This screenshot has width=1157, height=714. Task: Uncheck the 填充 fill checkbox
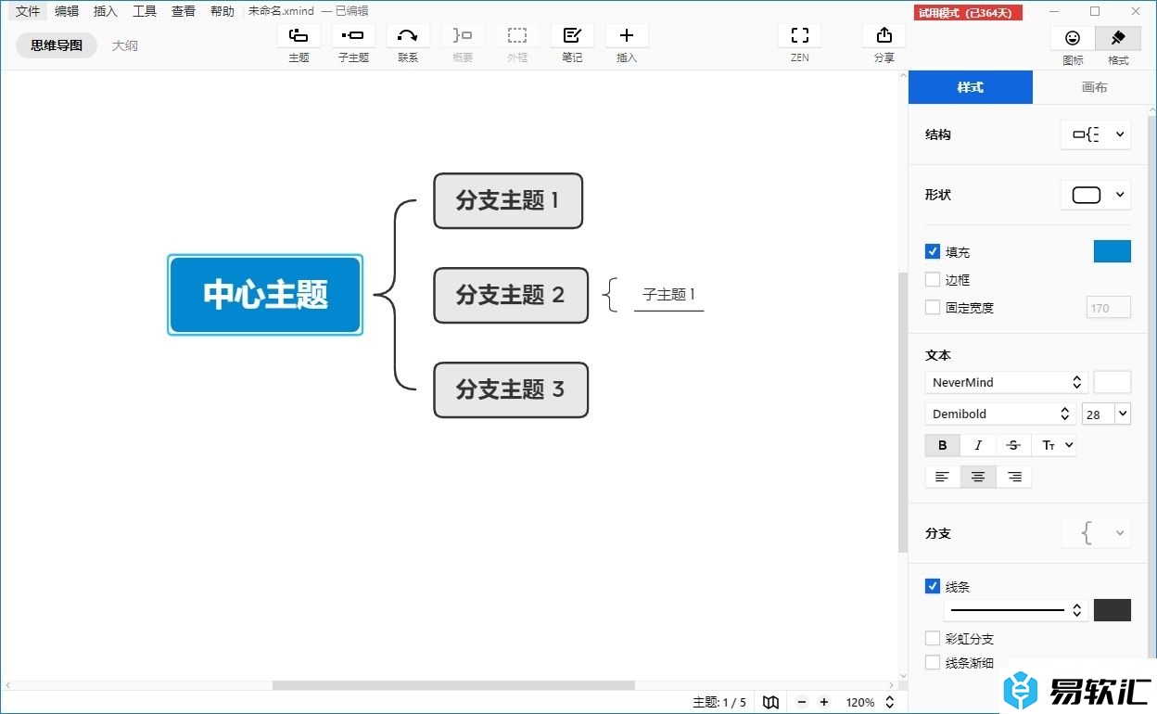933,251
